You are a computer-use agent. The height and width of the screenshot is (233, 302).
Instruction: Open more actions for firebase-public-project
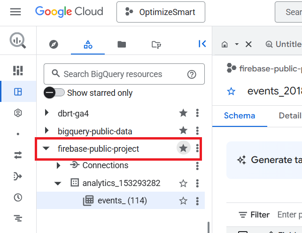tap(197, 149)
